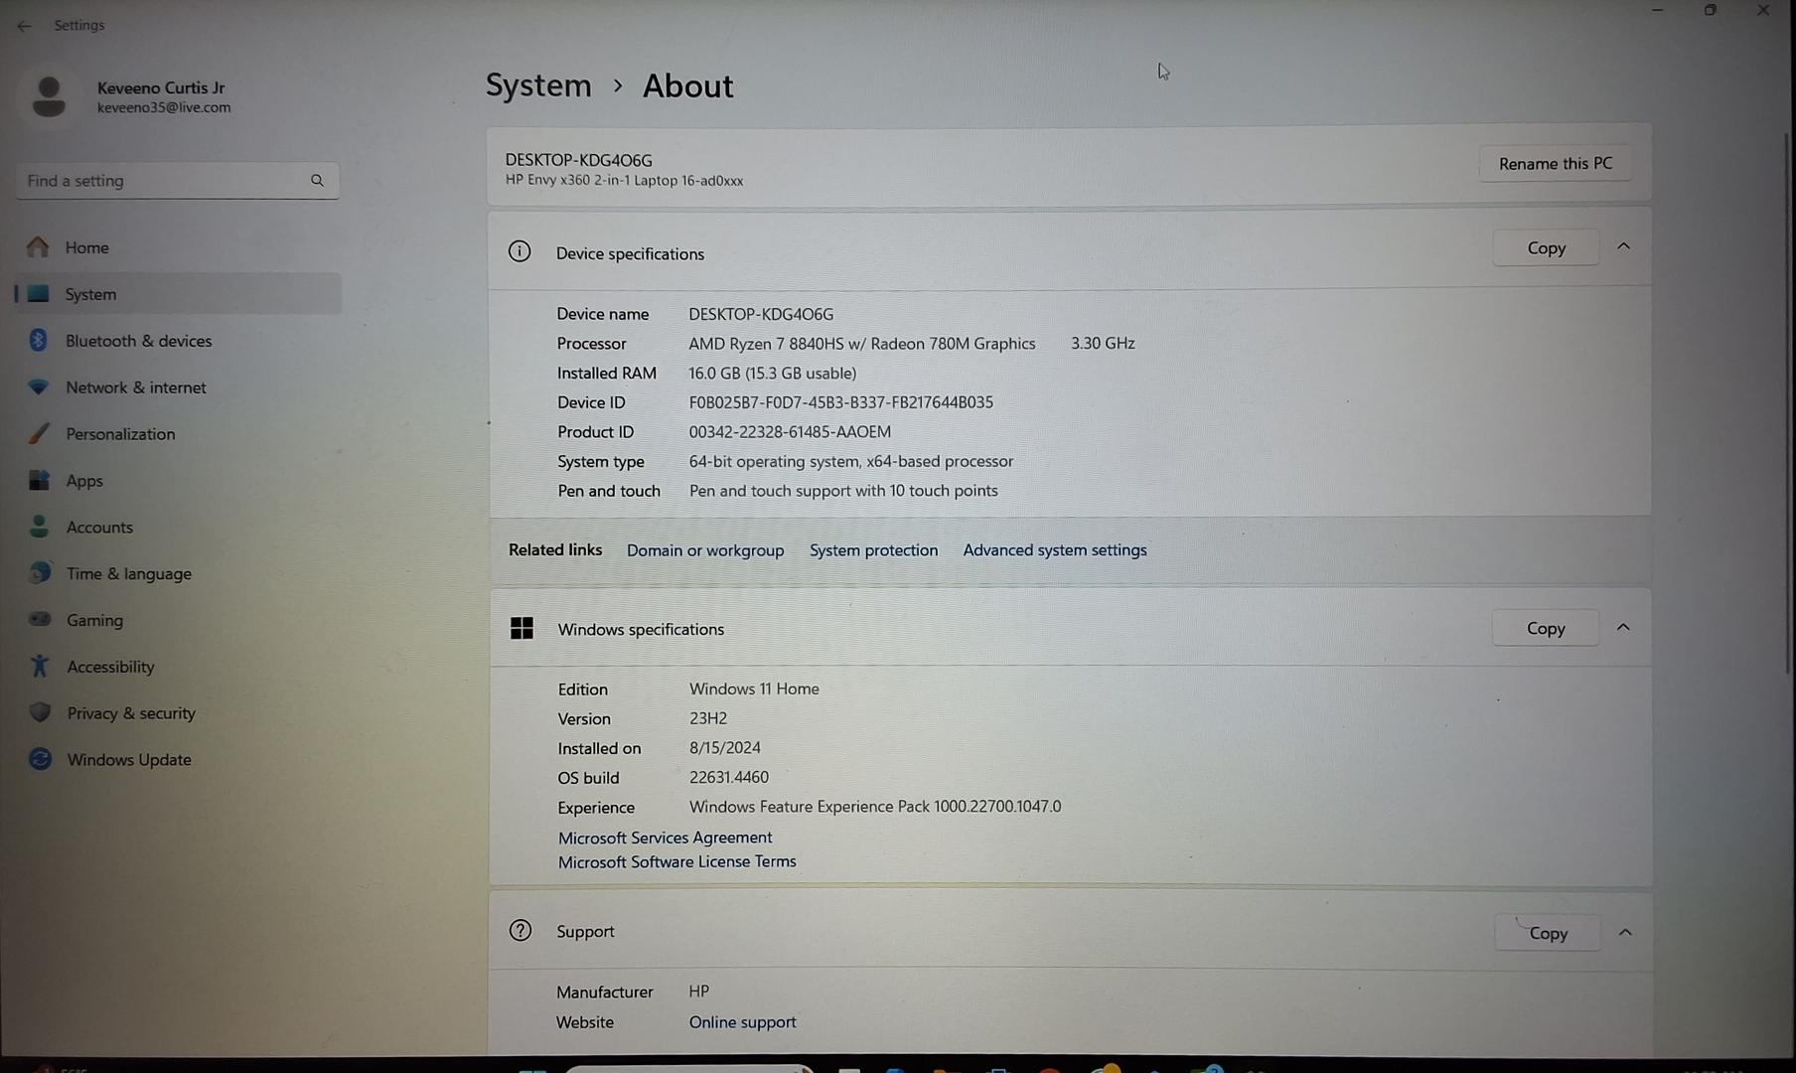This screenshot has width=1796, height=1073.
Task: Open Network & internet settings
Action: click(179, 387)
